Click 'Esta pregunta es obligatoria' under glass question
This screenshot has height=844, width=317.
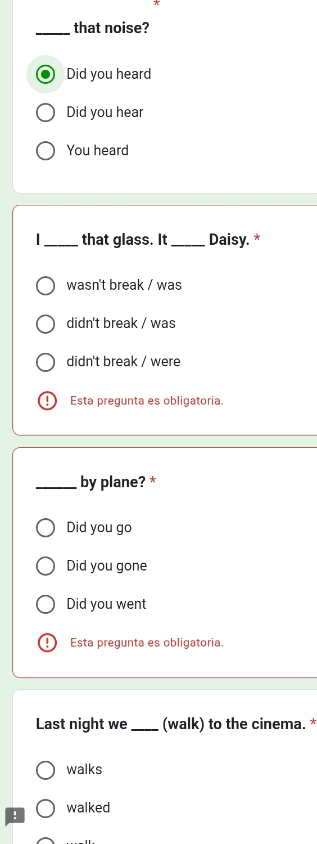coord(147,401)
